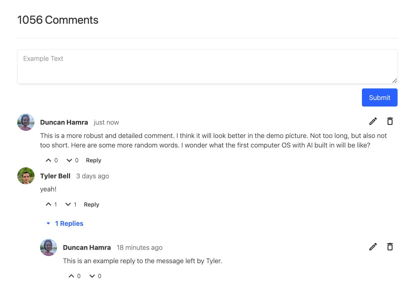Edit Duncan Hamra's top comment with pencil icon

373,121
